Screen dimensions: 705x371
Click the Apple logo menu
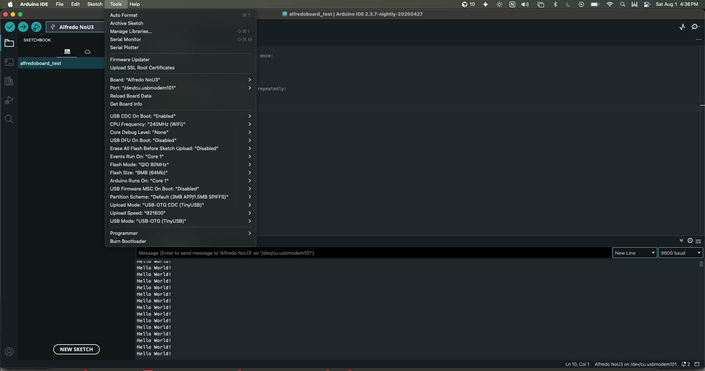10,4
